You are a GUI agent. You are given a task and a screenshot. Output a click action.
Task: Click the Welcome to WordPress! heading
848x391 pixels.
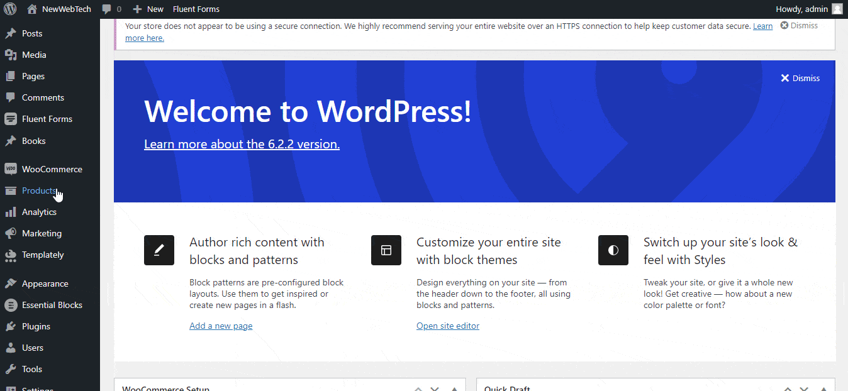(x=308, y=111)
